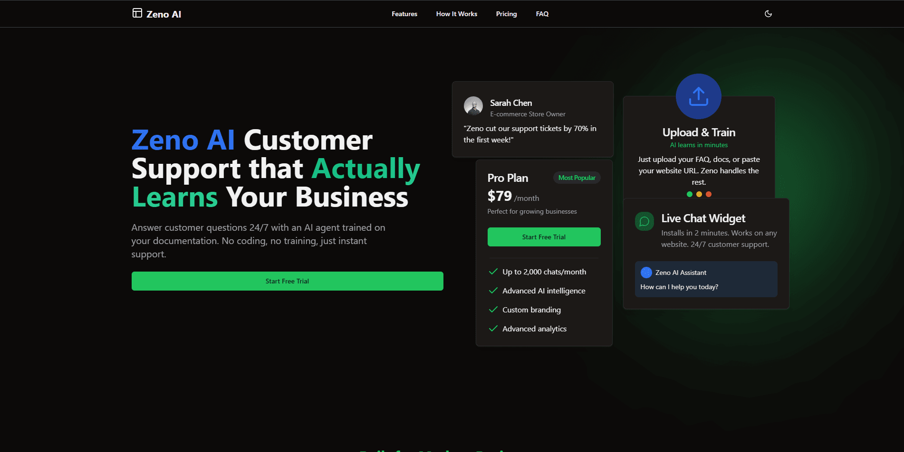Click the blue upload arrow icon
Image resolution: width=904 pixels, height=452 pixels.
(699, 96)
